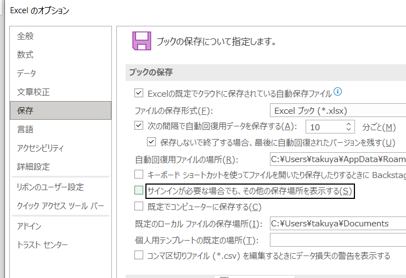Toggle Excelの既定でクラウドに保存 checkbox

tap(139, 93)
